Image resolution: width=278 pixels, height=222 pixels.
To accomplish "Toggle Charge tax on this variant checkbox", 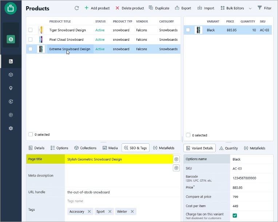I will point(235,215).
